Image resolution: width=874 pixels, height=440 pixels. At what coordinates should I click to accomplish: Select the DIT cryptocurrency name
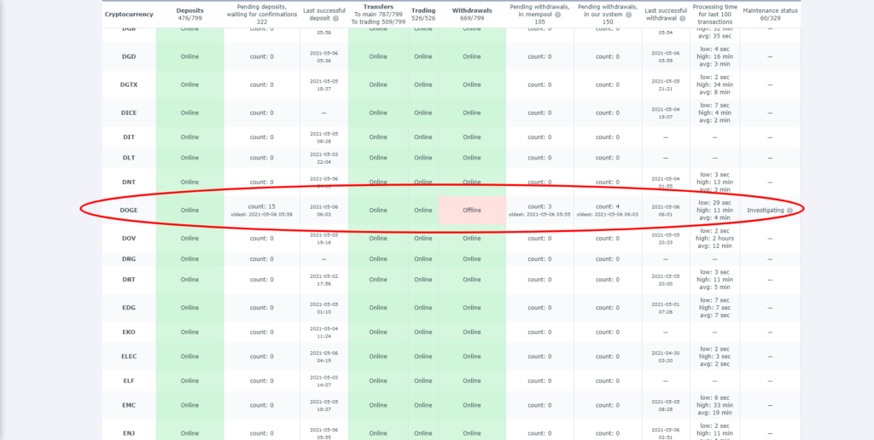(129, 137)
